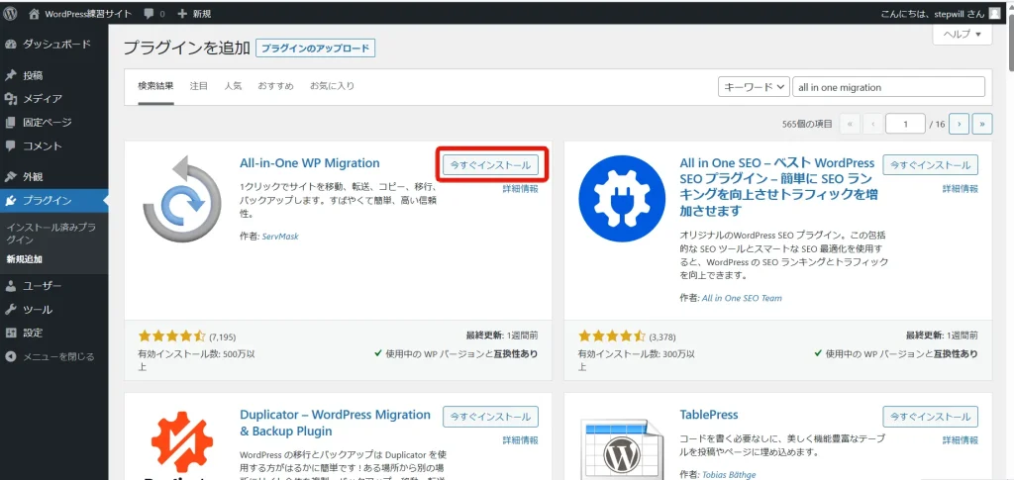
Task: Switch to the お気に入り tab
Action: click(332, 86)
